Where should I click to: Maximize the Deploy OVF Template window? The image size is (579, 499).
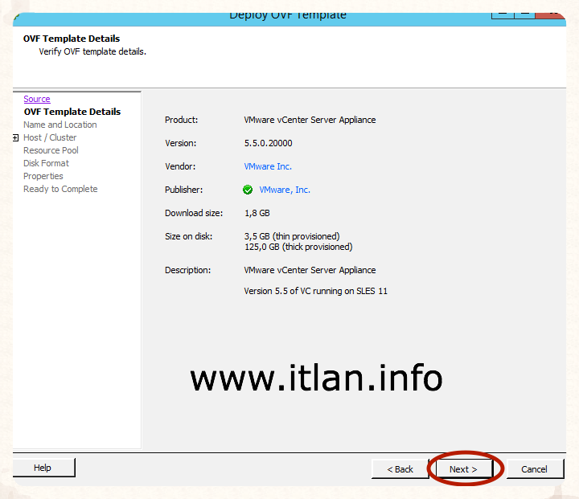(525, 10)
